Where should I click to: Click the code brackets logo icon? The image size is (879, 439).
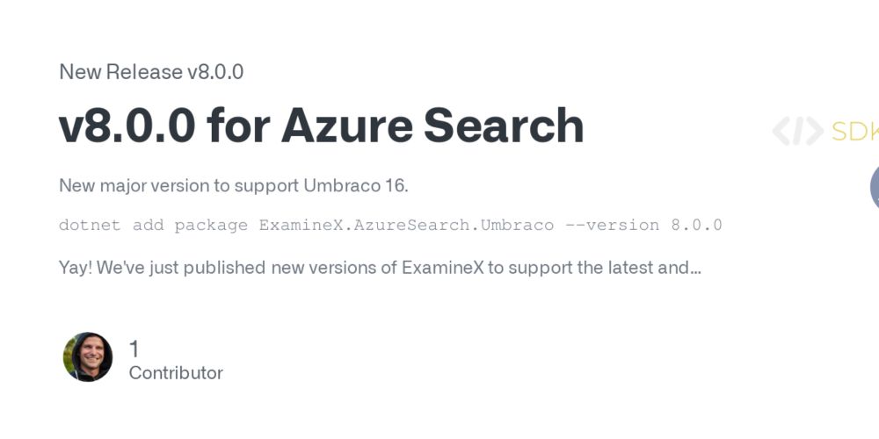point(798,131)
